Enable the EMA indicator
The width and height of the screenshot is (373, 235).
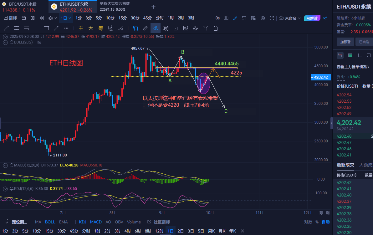(x=63, y=222)
